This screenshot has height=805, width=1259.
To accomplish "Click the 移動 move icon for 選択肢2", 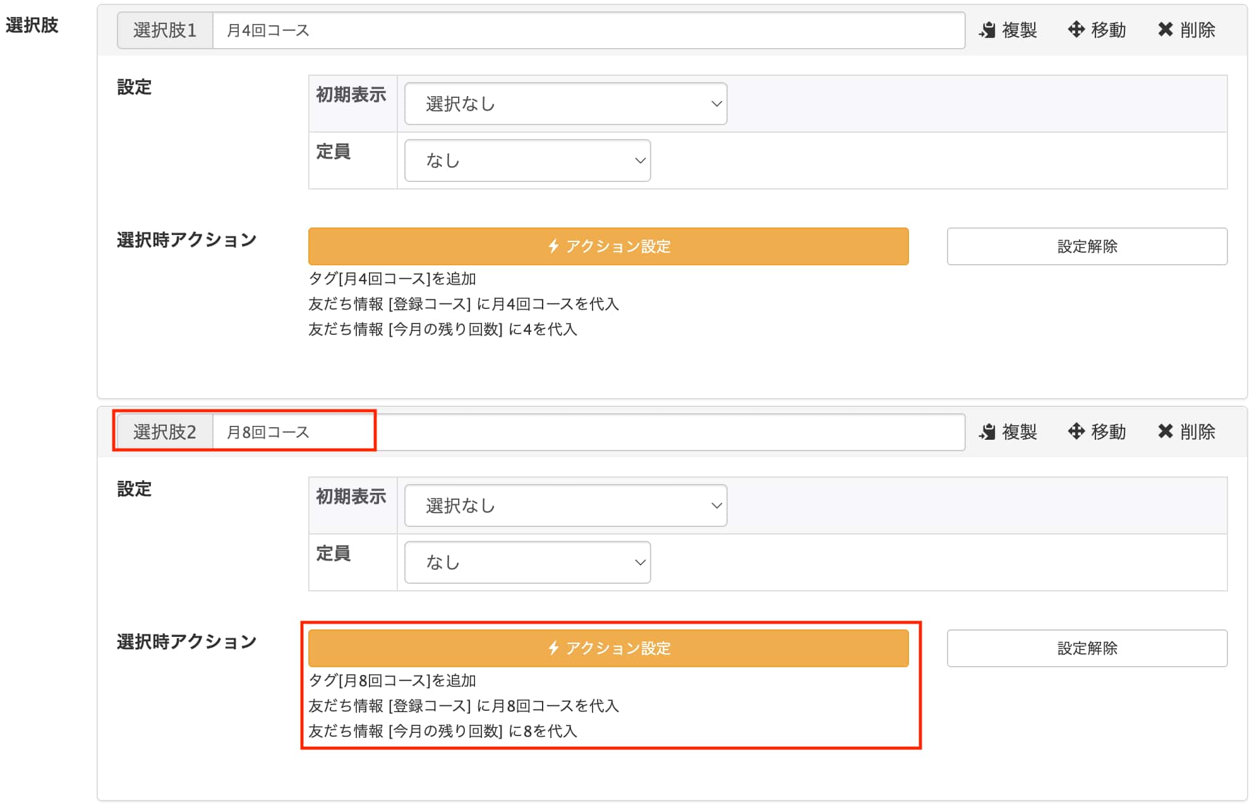I will (x=1076, y=431).
